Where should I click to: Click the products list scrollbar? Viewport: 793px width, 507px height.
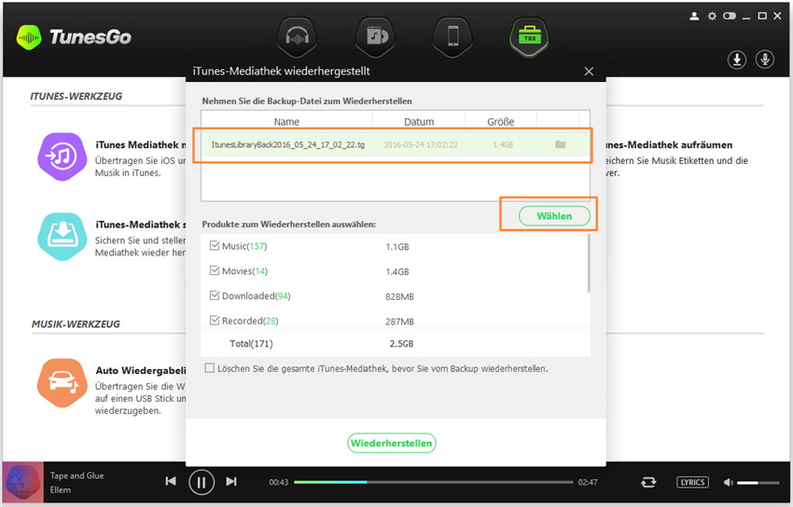588,263
